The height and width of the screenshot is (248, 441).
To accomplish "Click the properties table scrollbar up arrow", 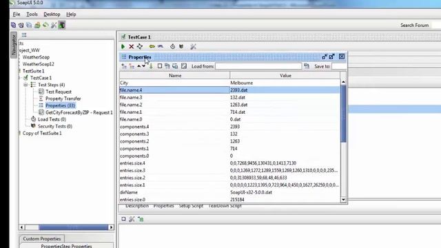I will pos(343,82).
